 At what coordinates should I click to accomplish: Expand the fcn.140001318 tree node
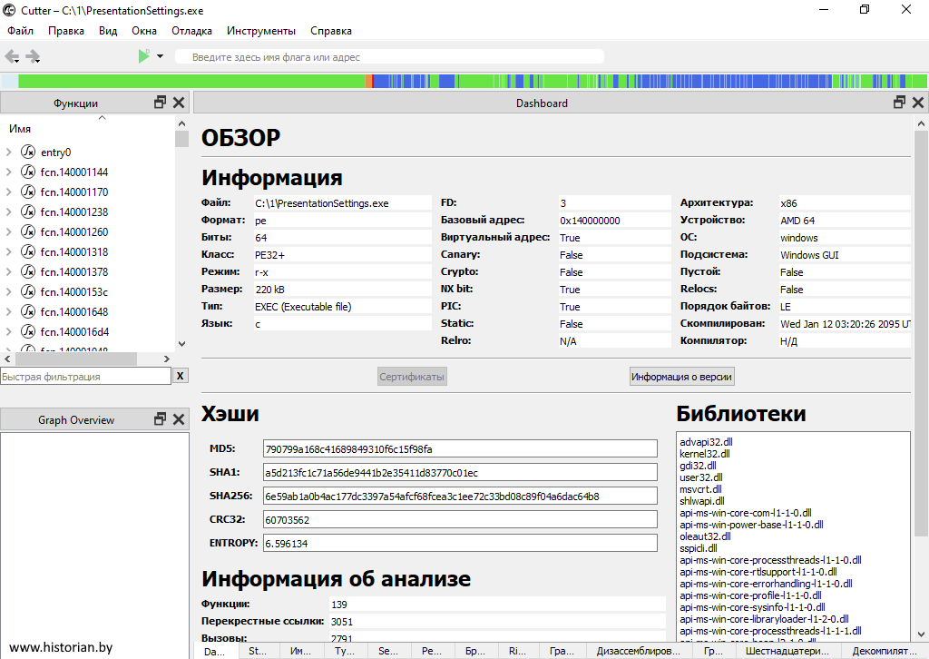coord(9,252)
